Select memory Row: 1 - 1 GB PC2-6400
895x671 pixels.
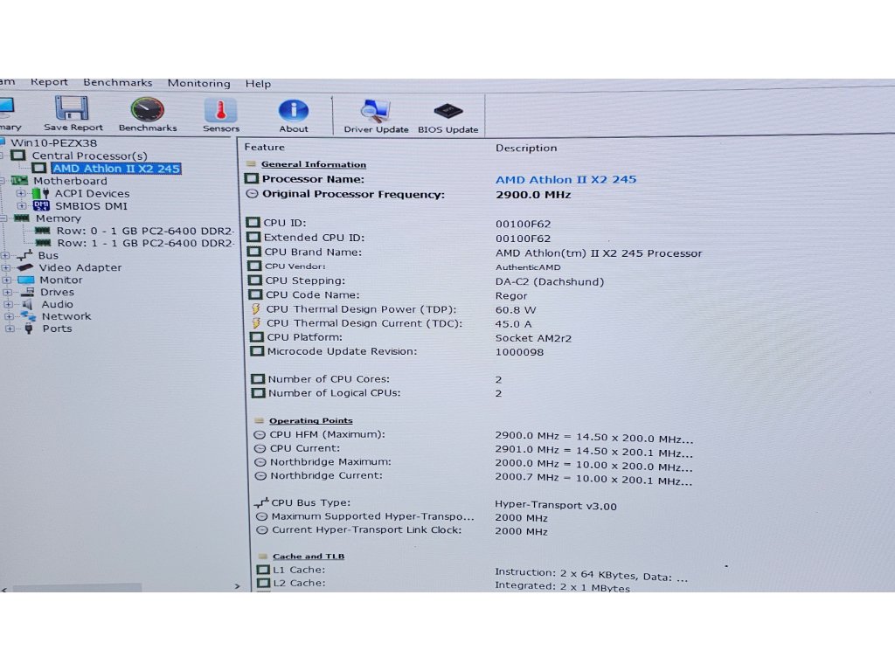tap(144, 243)
